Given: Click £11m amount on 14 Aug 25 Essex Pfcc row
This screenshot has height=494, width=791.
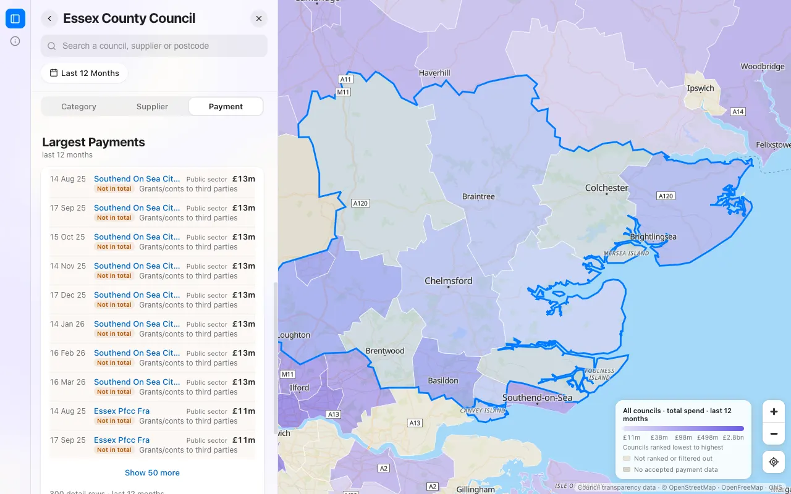Looking at the screenshot, I should coord(243,411).
